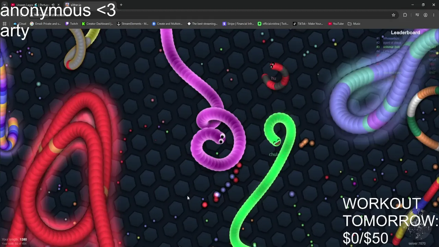The height and width of the screenshot is (247, 439).
Task: Click the small red and black snake
Action: (x=275, y=76)
